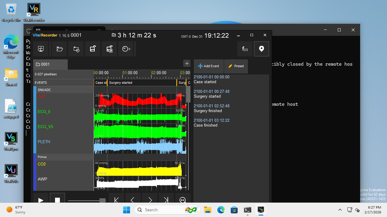Start playback with the play button
The image size is (387, 217).
click(41, 200)
